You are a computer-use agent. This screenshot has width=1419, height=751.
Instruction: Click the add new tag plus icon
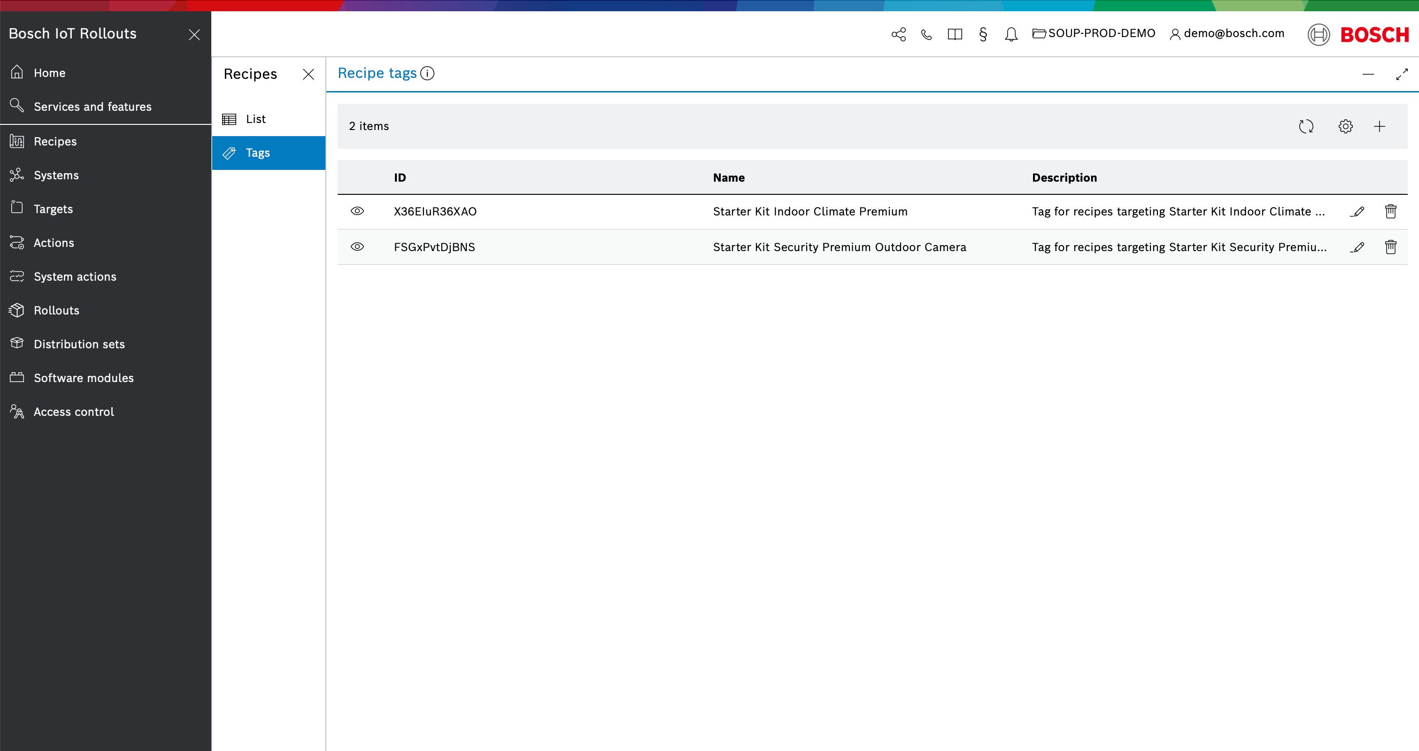point(1380,127)
